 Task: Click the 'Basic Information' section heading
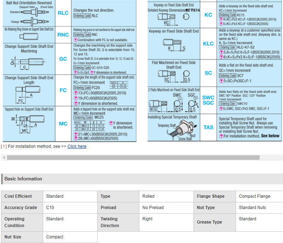(23, 179)
